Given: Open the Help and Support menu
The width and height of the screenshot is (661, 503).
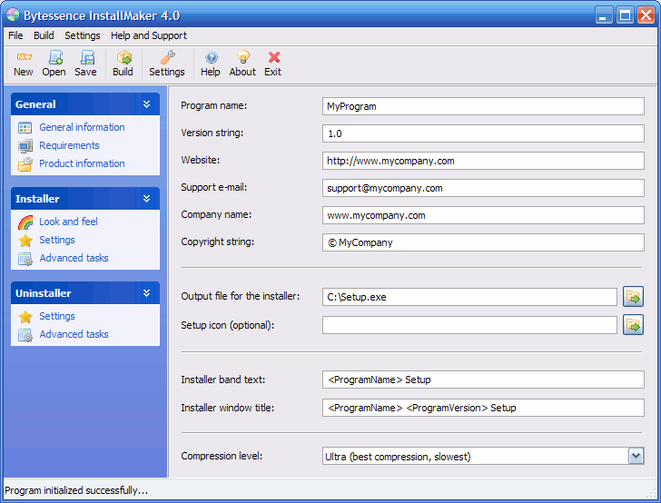Looking at the screenshot, I should 148,35.
